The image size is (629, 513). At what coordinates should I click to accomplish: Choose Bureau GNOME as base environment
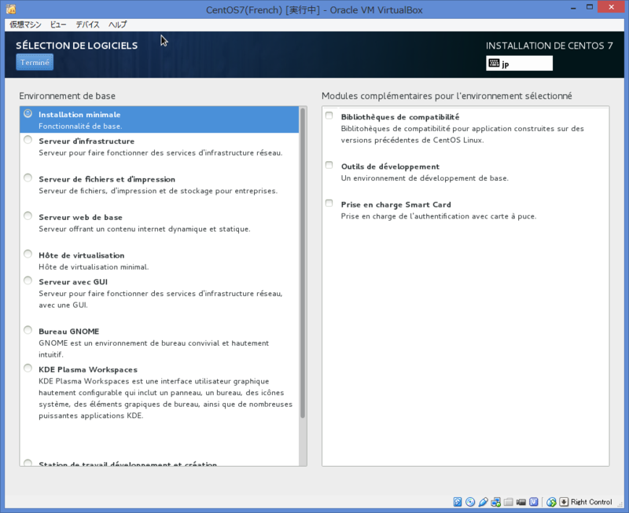28,331
